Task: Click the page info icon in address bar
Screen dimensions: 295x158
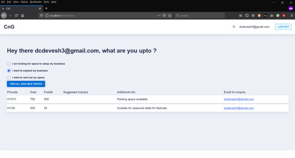Action: [47, 16]
